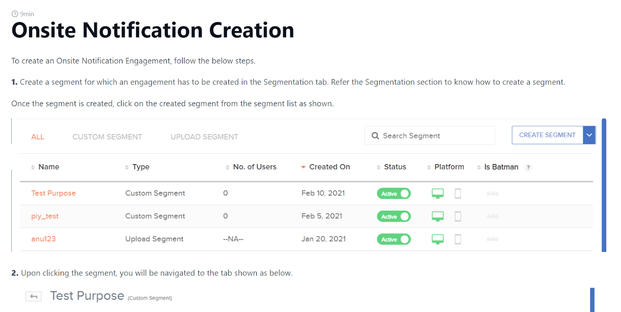Select the desktop icon in anu123 row
The image size is (621, 312).
pyautogui.click(x=438, y=239)
